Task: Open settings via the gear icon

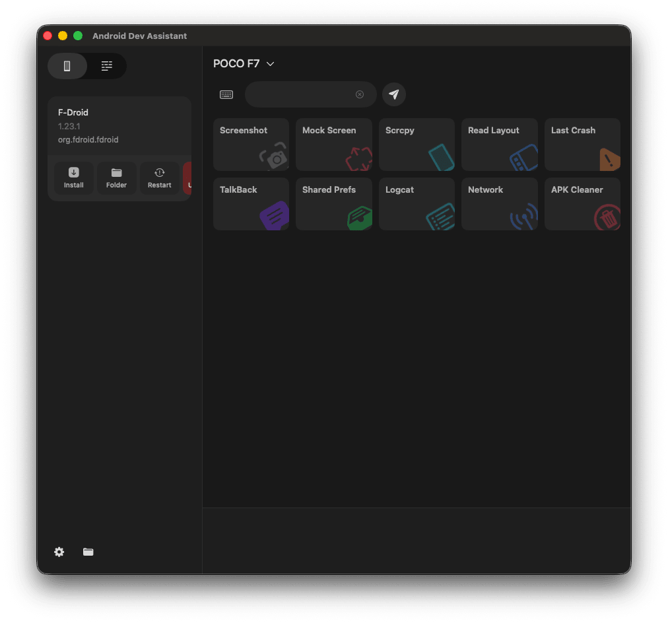Action: click(59, 552)
